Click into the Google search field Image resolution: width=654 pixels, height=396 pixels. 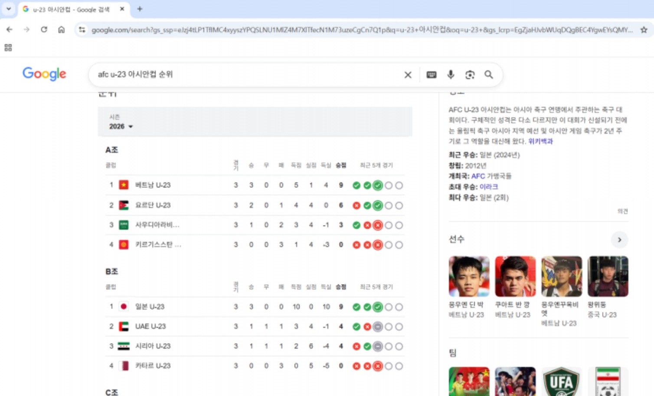247,75
